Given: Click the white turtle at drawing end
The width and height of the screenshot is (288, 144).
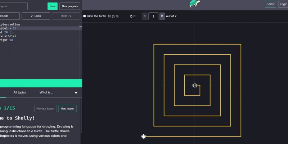Looking at the screenshot, I should pos(143,136).
